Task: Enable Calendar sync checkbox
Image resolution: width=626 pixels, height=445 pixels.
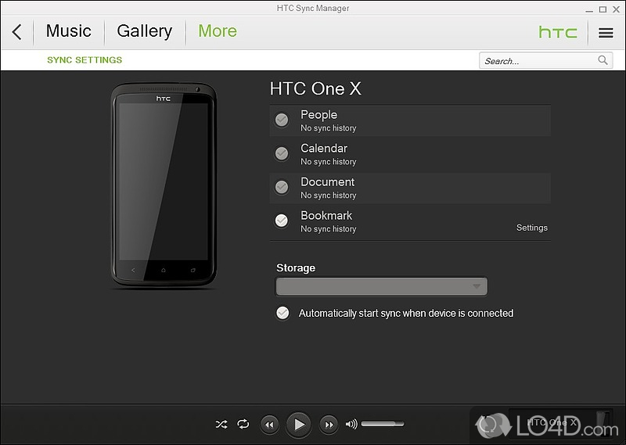Action: coord(282,153)
